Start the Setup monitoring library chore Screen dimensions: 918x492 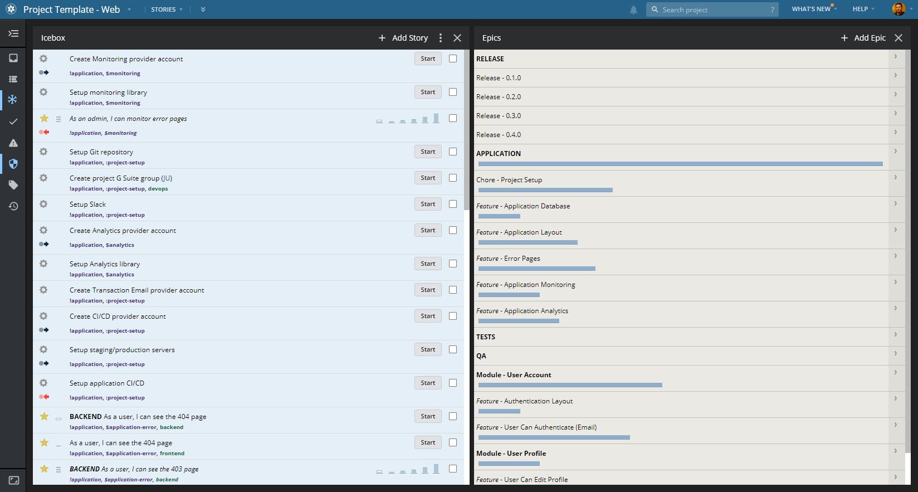[428, 92]
